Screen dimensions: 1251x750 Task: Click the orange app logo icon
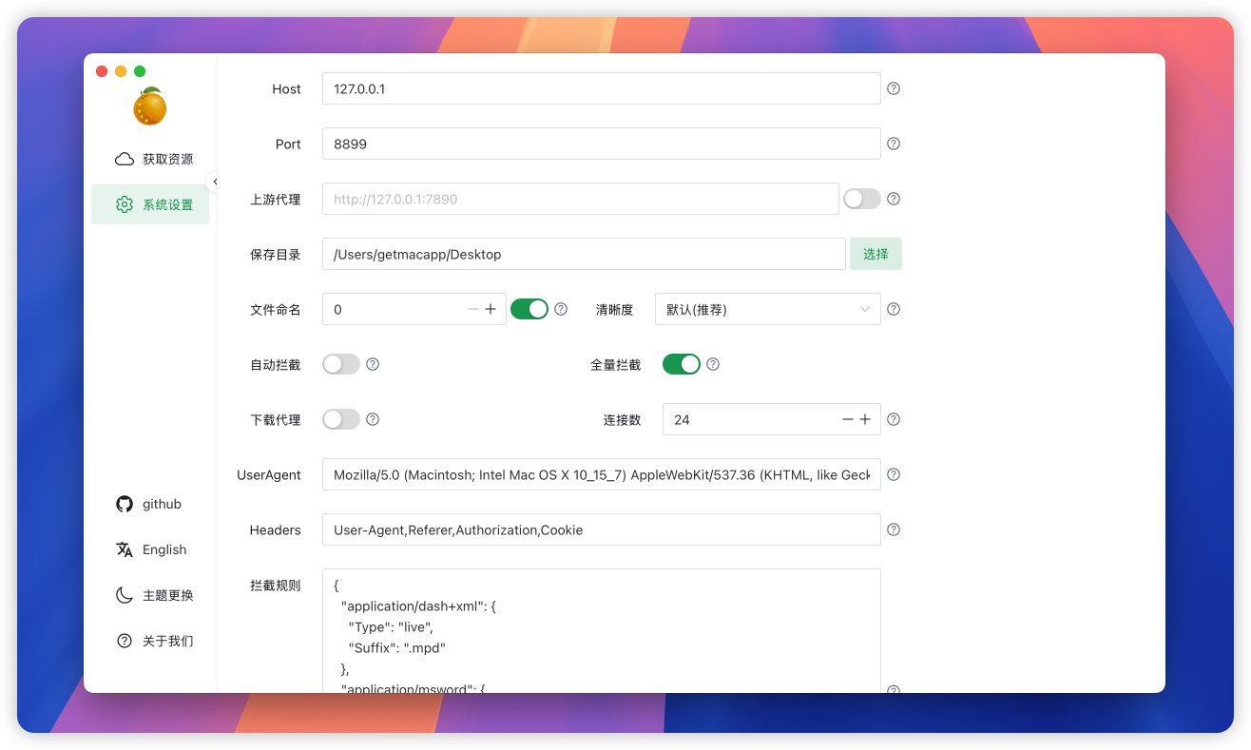(x=149, y=106)
